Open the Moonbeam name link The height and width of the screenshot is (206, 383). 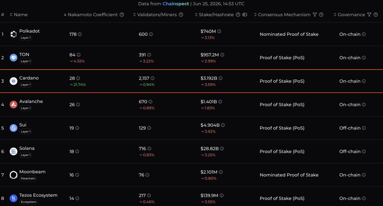(x=32, y=172)
